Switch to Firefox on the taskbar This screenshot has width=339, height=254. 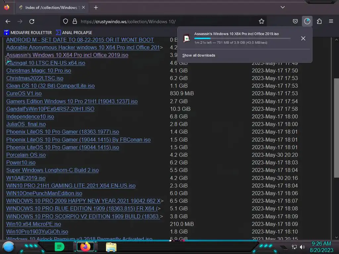click(x=85, y=247)
